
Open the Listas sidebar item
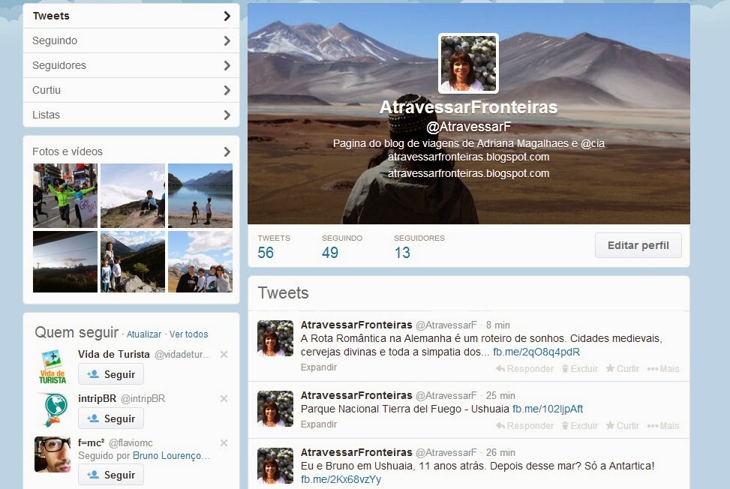(131, 115)
